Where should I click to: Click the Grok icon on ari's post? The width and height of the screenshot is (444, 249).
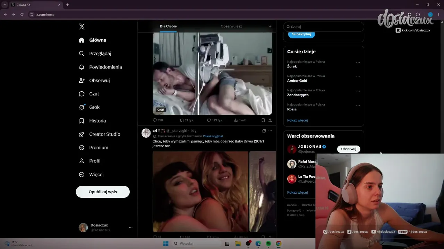pyautogui.click(x=264, y=131)
